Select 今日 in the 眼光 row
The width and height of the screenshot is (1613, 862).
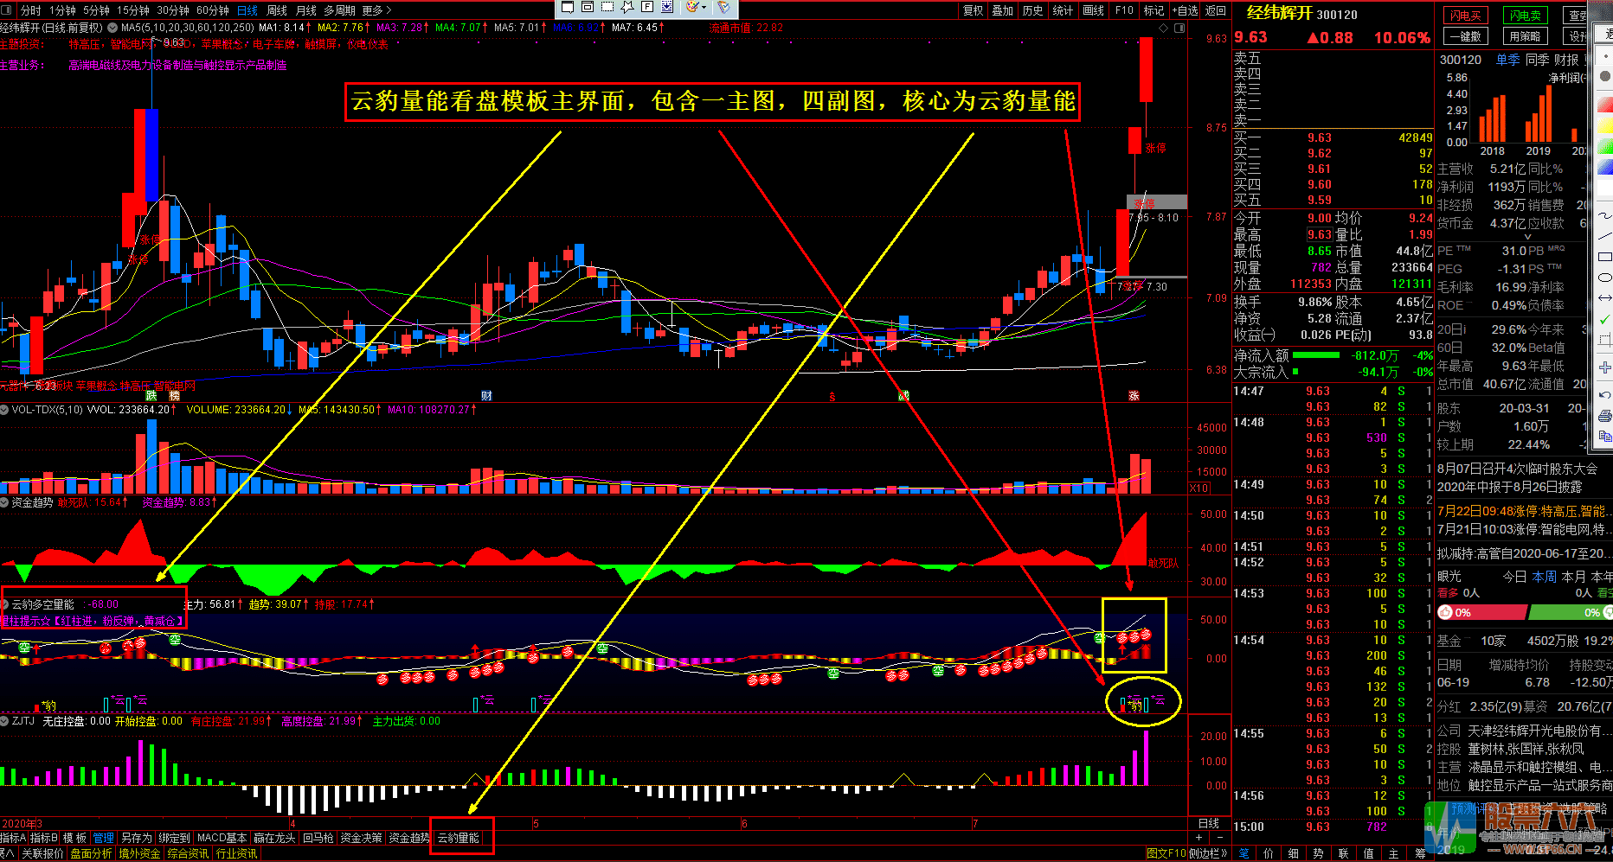point(1514,576)
